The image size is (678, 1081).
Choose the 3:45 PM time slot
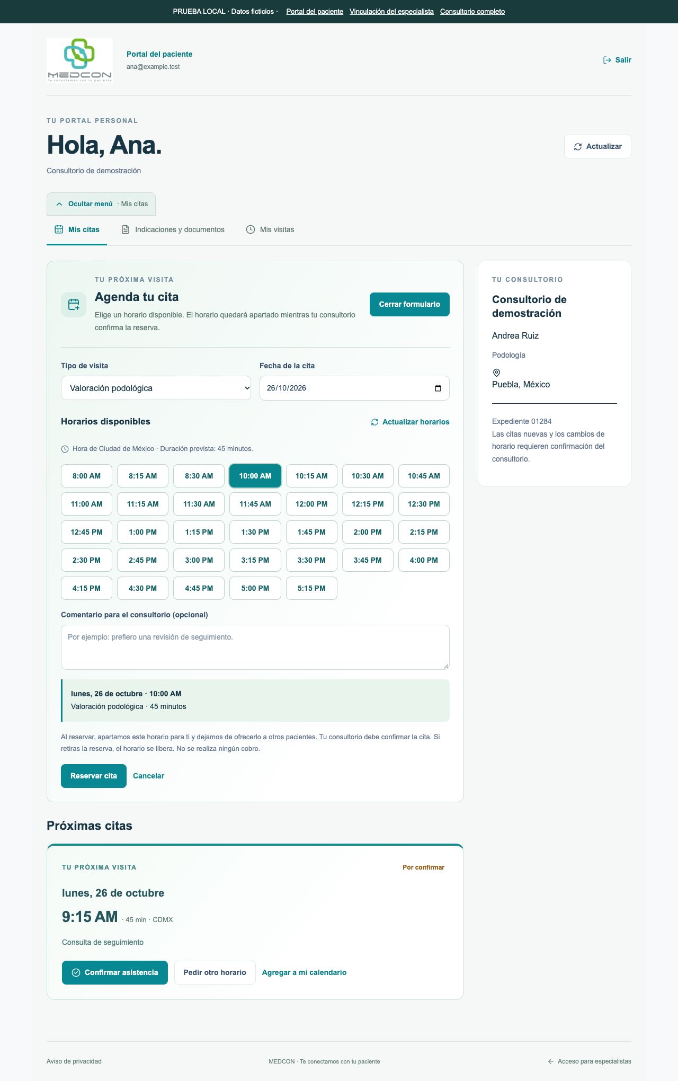point(368,560)
